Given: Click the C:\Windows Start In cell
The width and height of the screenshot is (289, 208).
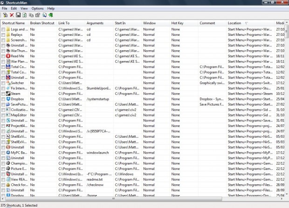Looking at the screenshot, I should 128,174.
